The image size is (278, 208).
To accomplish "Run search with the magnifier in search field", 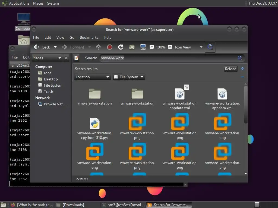I will [x=240, y=58].
